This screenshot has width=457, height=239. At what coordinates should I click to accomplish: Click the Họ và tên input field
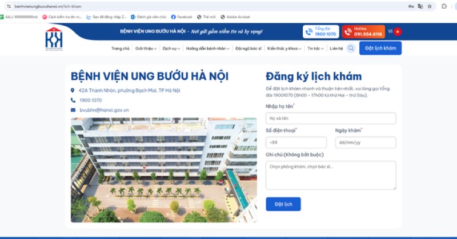coord(331,118)
